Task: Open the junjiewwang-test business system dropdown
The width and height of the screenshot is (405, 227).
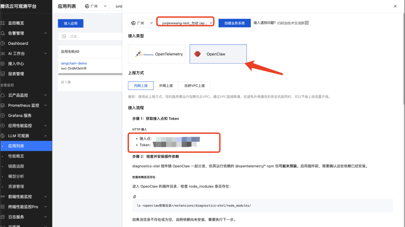Action: (186, 23)
